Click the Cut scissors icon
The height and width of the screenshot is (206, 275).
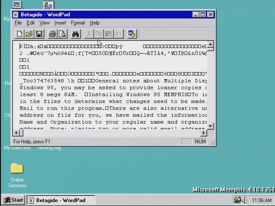pyautogui.click(x=89, y=34)
